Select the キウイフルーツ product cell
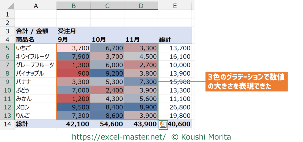 click(35, 56)
